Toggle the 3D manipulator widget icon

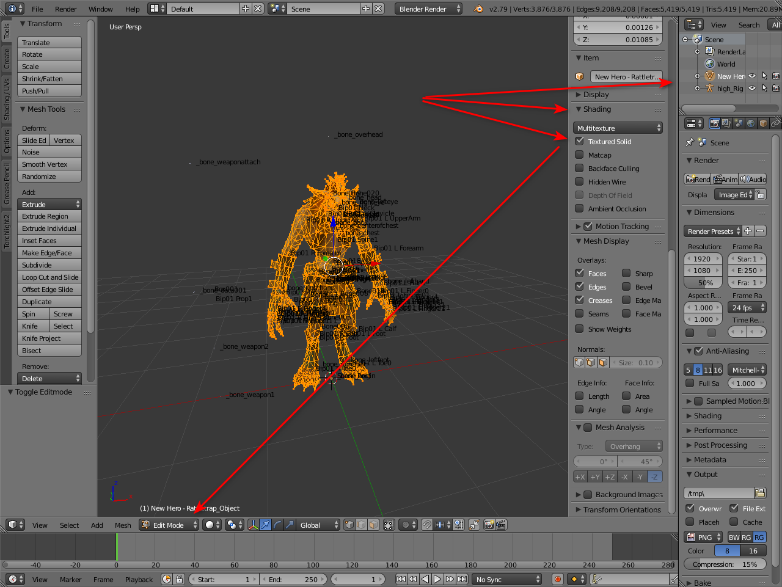tap(252, 525)
